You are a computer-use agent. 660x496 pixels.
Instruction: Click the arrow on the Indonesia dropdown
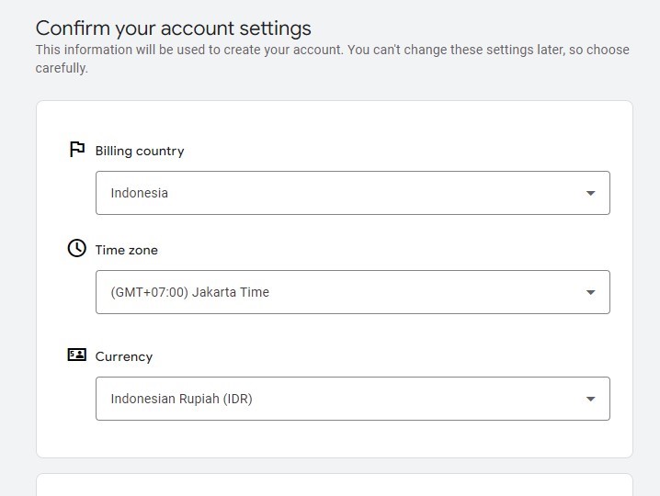pos(590,193)
